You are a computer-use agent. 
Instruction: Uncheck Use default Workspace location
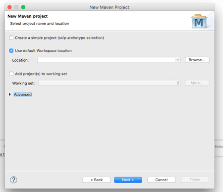tap(11, 51)
